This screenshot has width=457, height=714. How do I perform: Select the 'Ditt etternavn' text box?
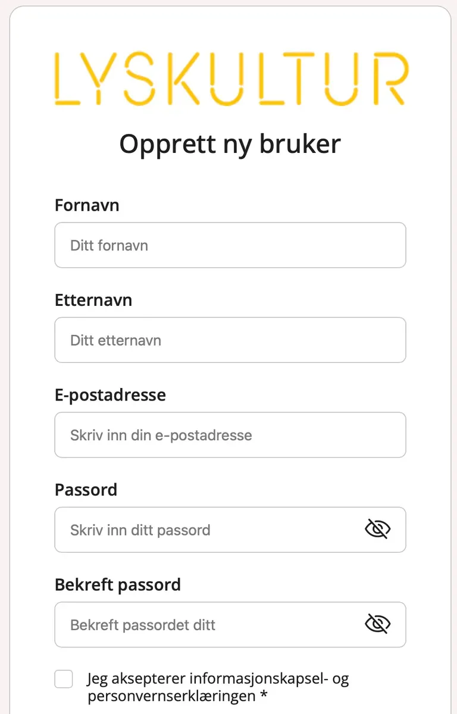tap(230, 340)
